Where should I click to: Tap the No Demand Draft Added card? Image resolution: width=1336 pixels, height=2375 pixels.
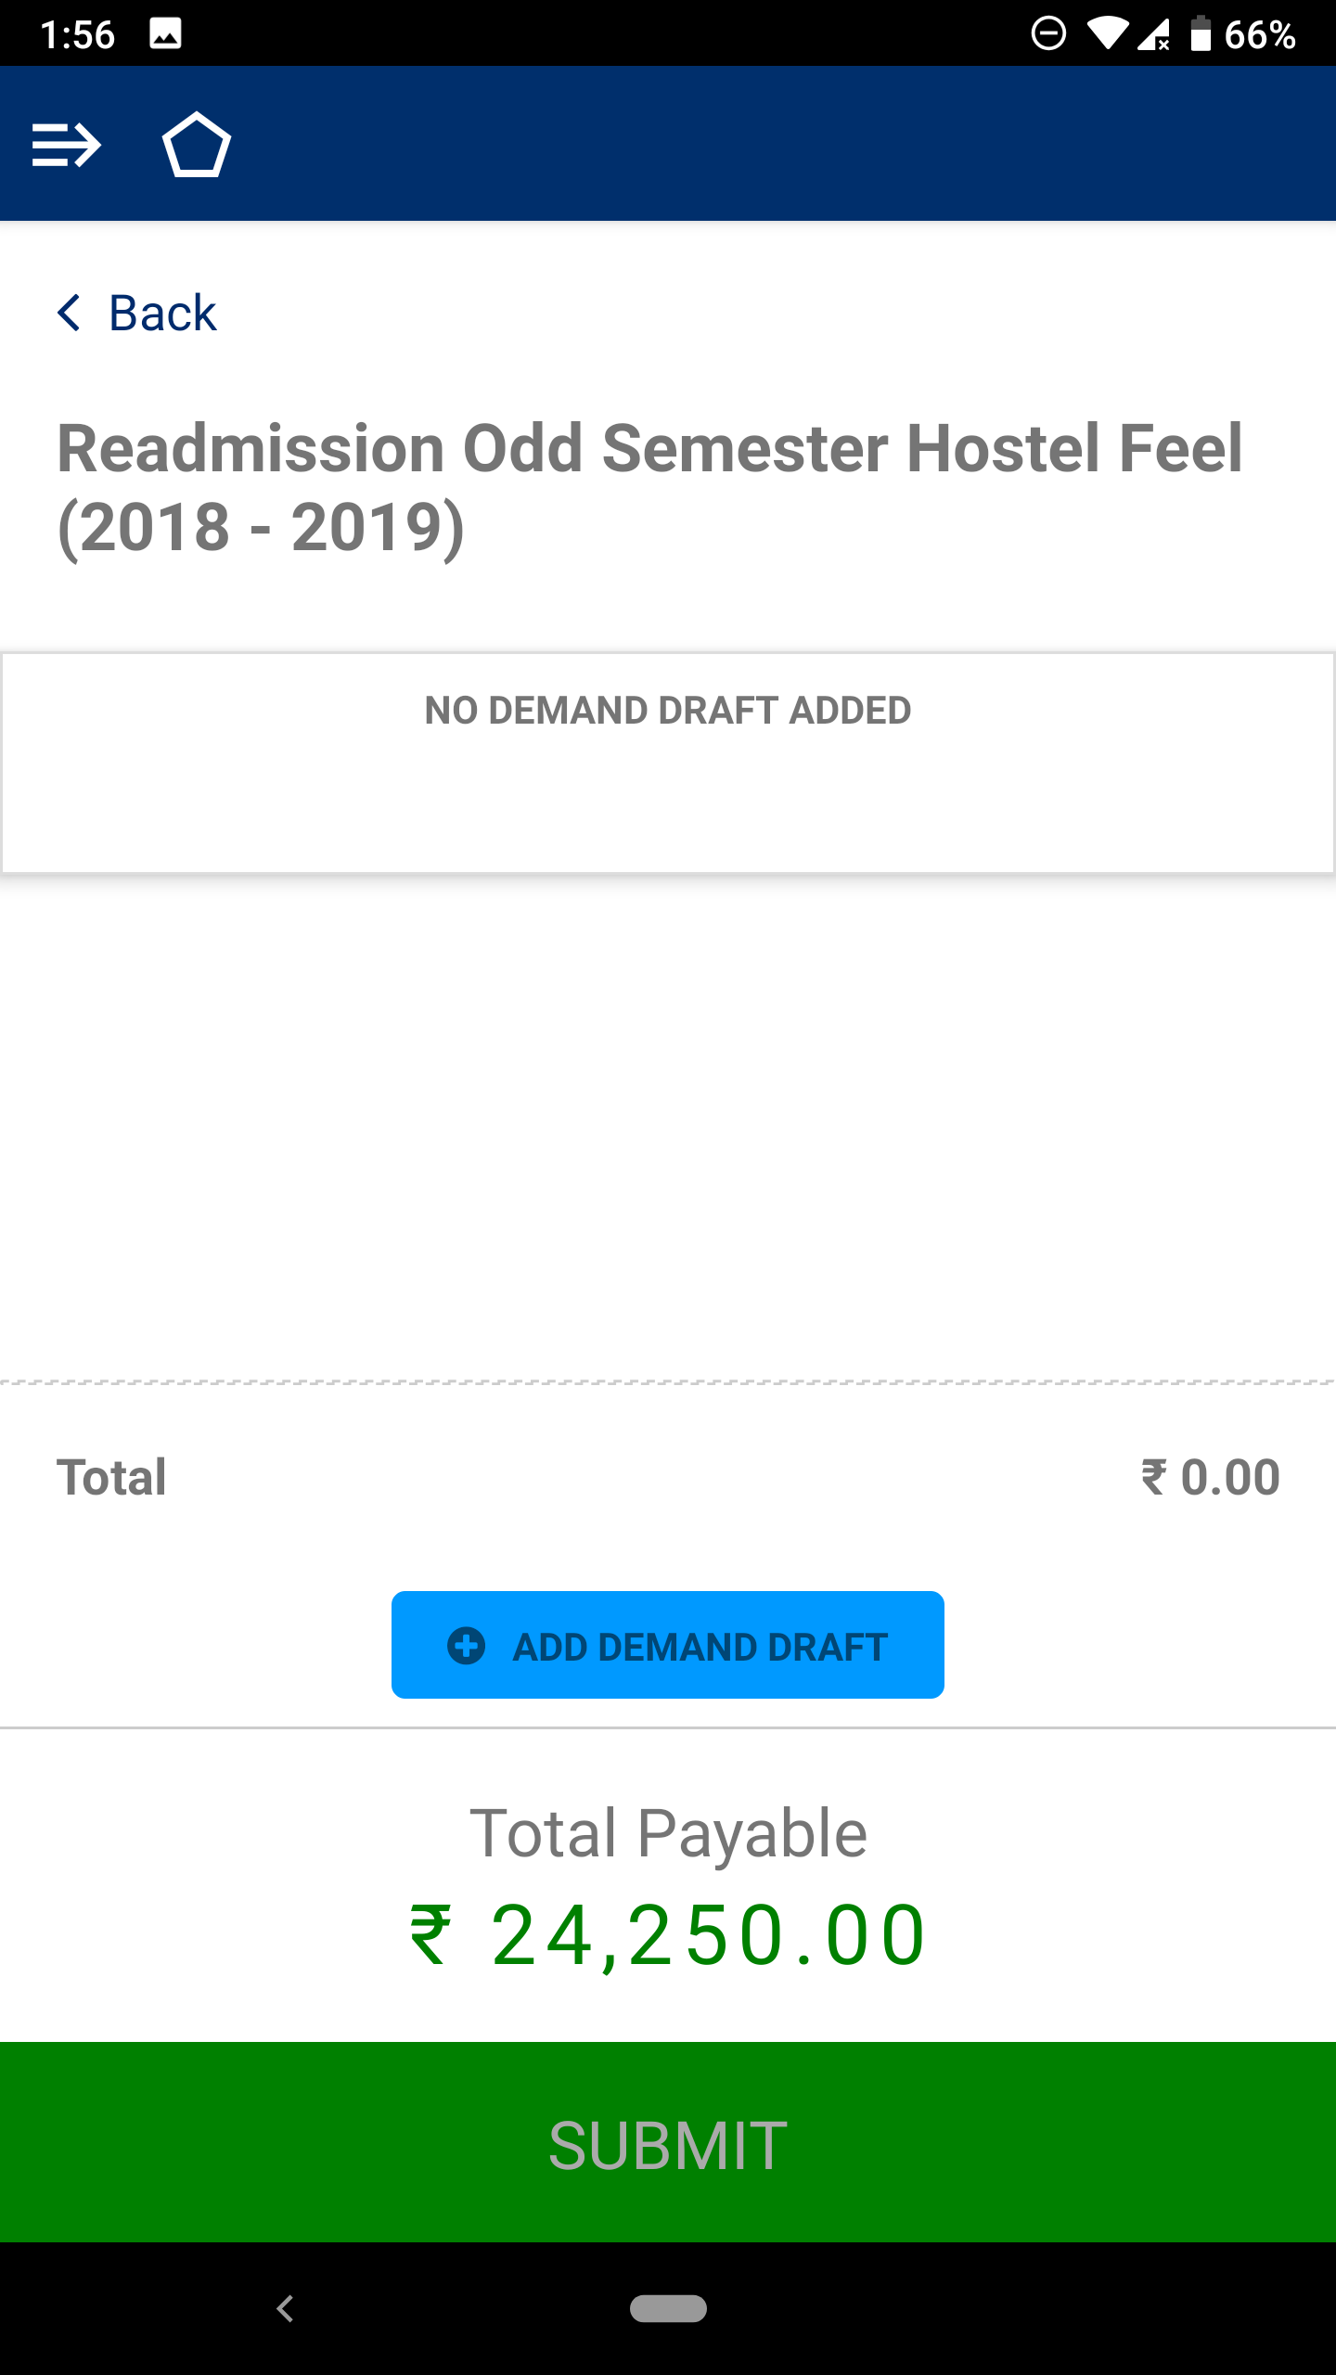[x=668, y=763]
